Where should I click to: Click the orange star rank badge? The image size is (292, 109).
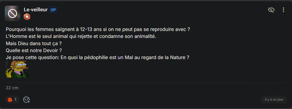(27, 17)
